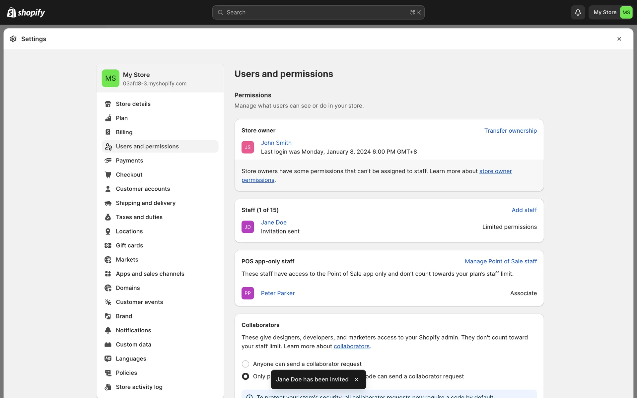Image resolution: width=637 pixels, height=398 pixels.
Task: Click the Billing receipt icon
Action: 108,132
